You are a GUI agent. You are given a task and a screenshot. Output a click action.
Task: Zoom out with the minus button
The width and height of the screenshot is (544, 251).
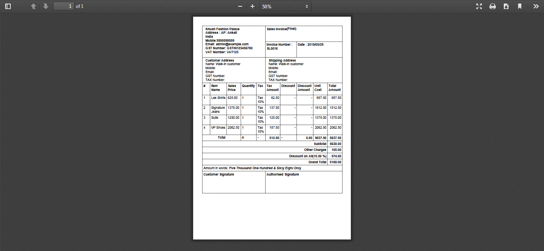coord(240,6)
